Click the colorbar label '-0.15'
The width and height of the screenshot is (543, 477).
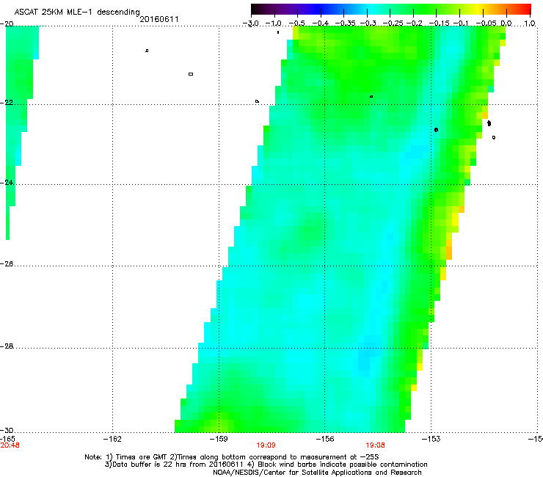(x=439, y=23)
